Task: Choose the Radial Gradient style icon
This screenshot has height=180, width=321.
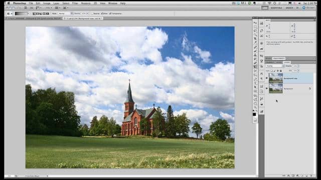Action: pos(38,13)
